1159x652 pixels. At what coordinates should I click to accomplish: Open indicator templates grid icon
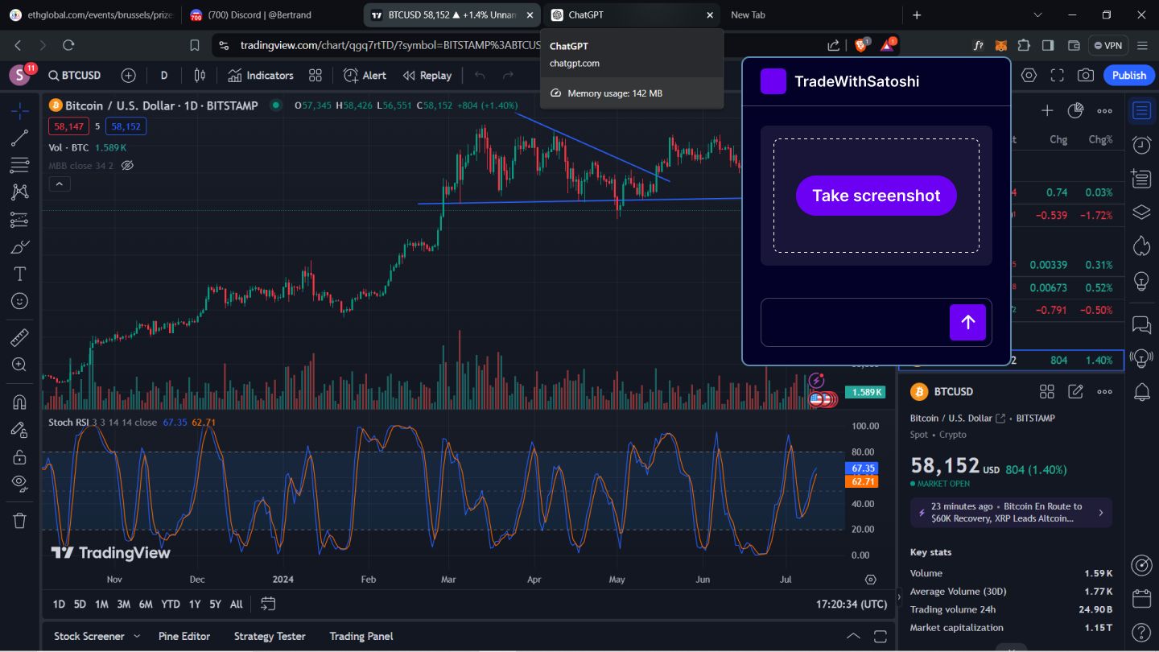(316, 75)
